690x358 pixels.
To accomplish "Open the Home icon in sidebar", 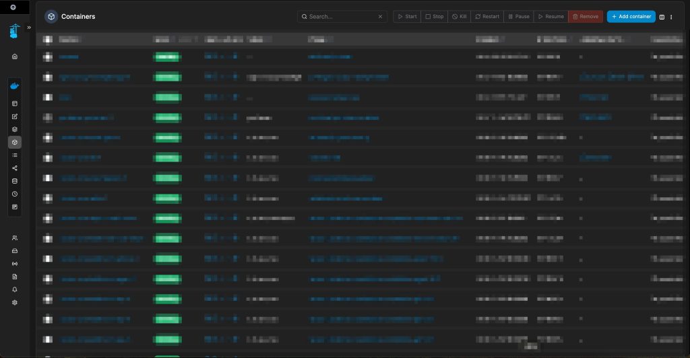I will 15,57.
